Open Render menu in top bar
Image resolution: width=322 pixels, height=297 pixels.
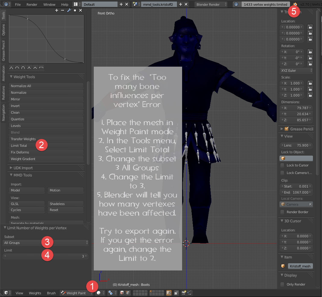[x=32, y=4]
